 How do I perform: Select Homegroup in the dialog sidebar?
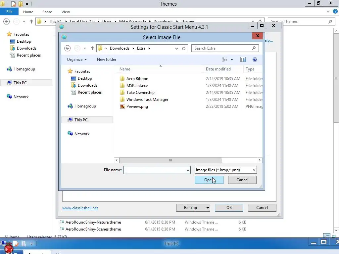click(x=85, y=106)
